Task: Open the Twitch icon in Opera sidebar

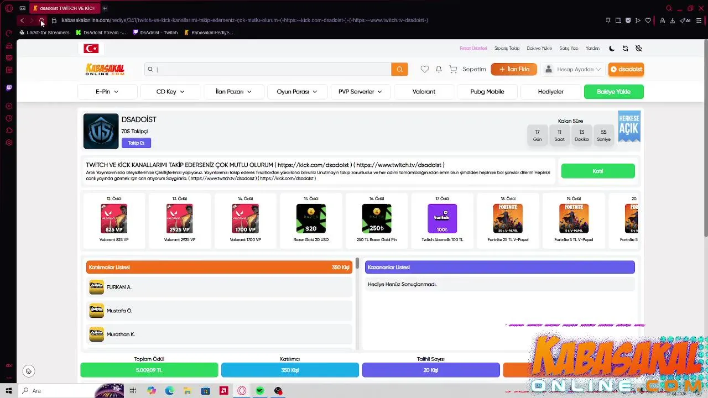Action: (x=9, y=87)
